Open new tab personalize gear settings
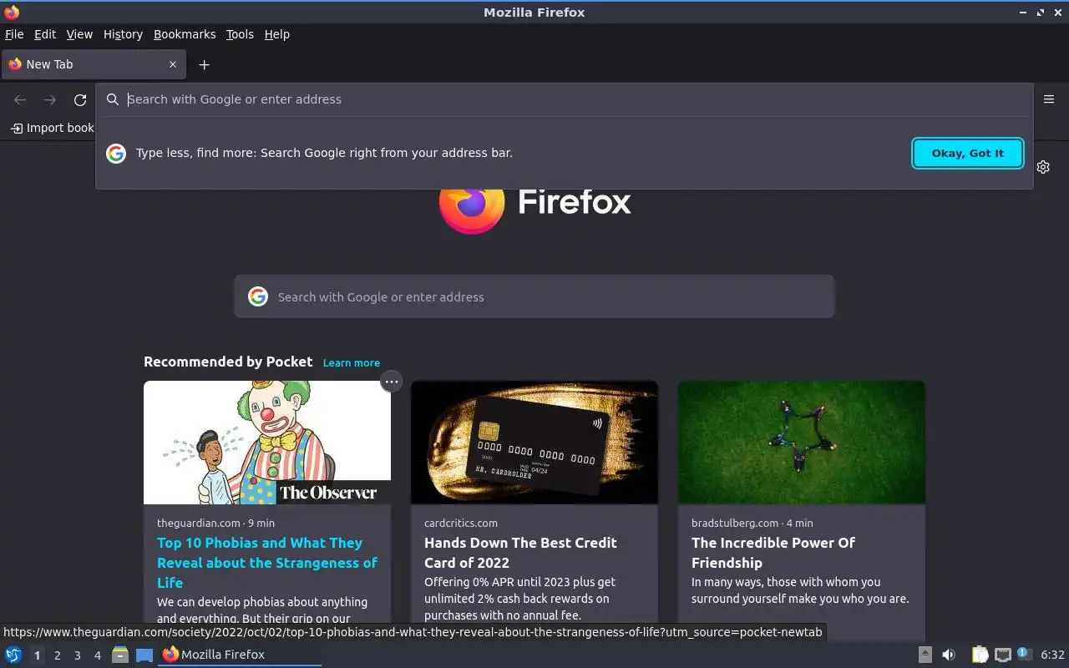 click(1043, 167)
